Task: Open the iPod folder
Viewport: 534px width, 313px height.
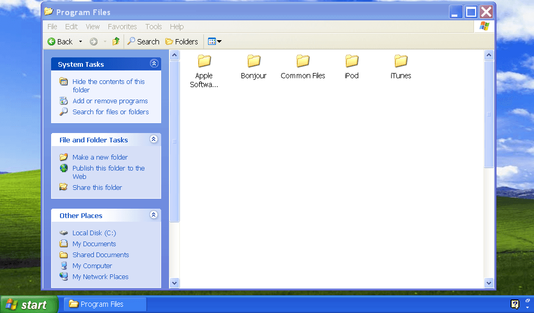Action: [x=351, y=62]
